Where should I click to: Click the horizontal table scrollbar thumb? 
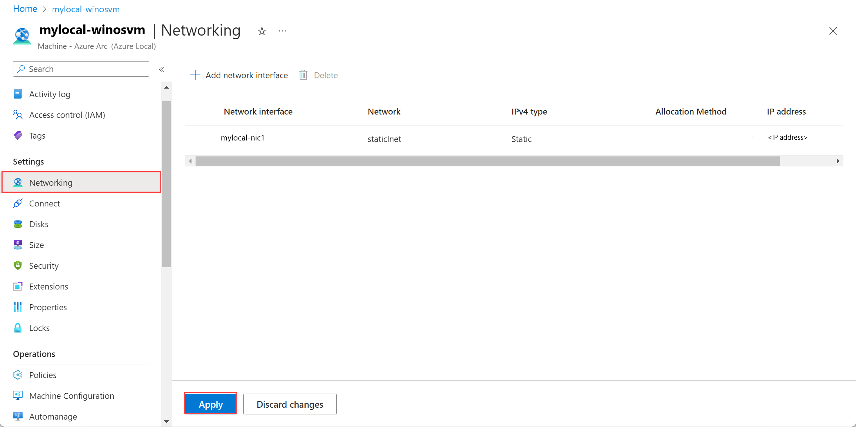click(x=487, y=161)
